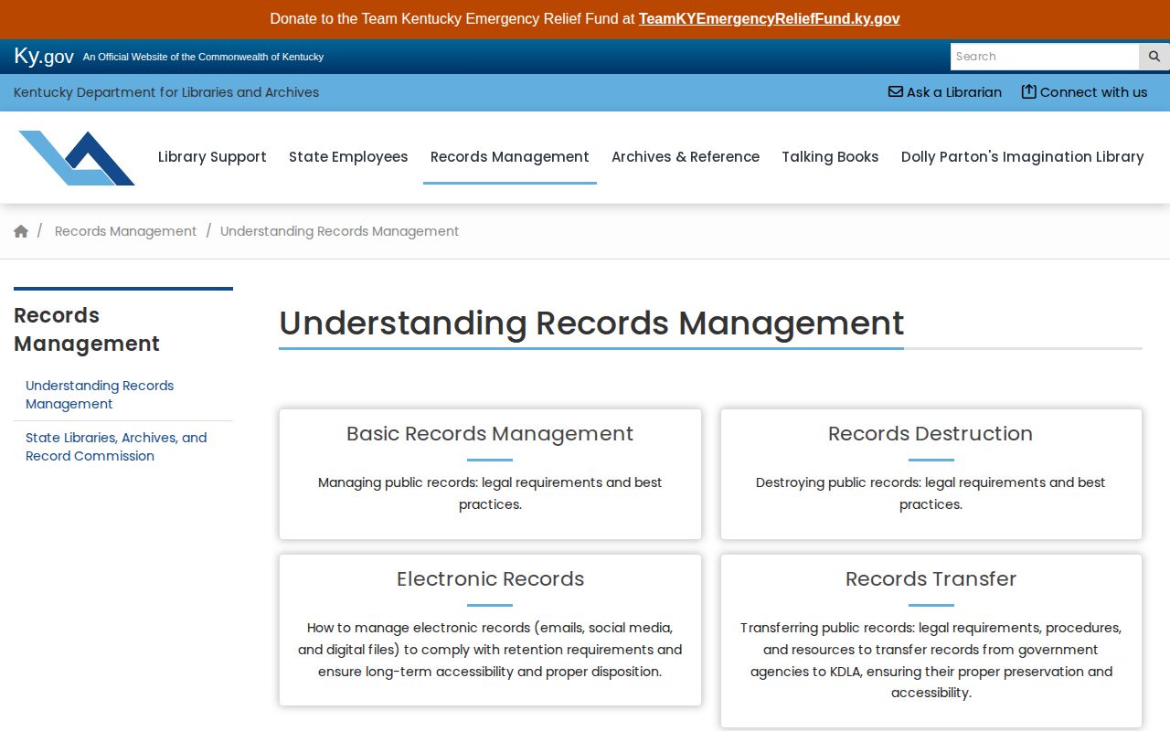Open the Archives & Reference menu
This screenshot has width=1170, height=731.
coord(686,157)
